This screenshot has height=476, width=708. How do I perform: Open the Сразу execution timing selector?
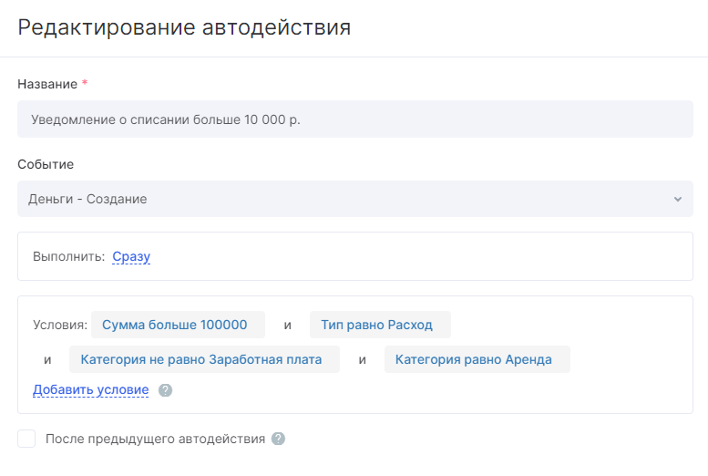click(131, 256)
